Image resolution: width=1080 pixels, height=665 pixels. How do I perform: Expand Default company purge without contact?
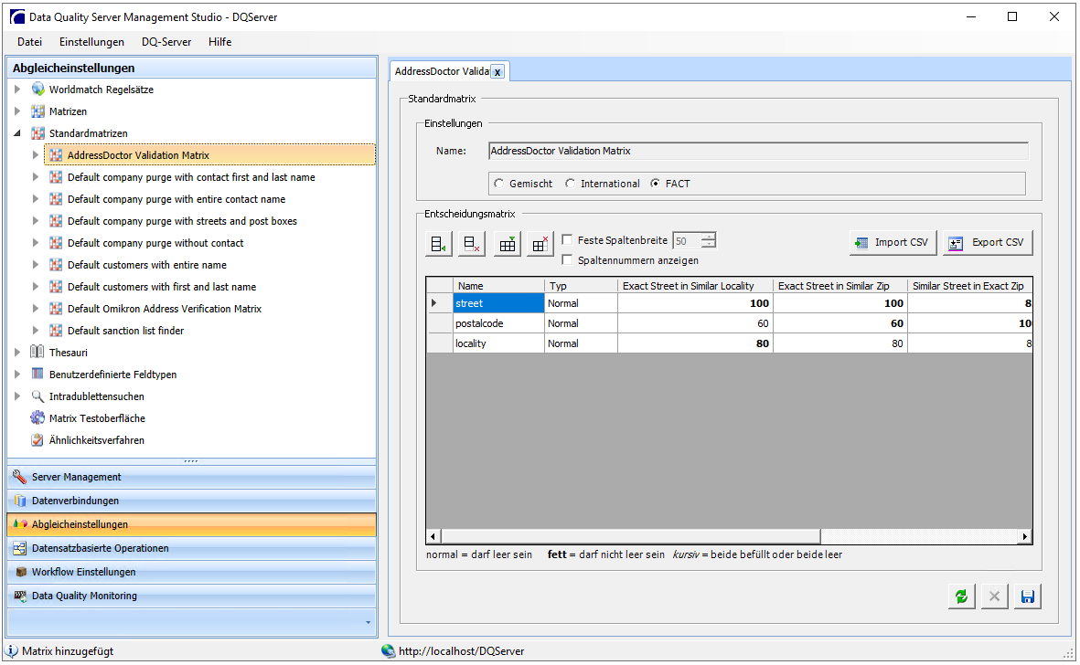pyautogui.click(x=36, y=243)
